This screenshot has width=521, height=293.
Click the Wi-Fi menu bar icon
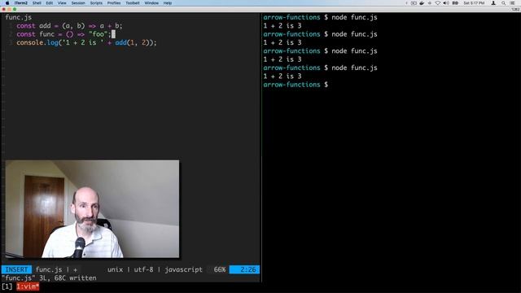[x=438, y=3]
